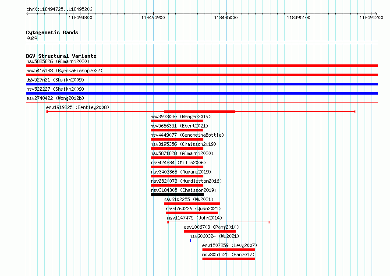
Task: Click esv1006703 (Pang2010) label
Action: pyautogui.click(x=211, y=227)
